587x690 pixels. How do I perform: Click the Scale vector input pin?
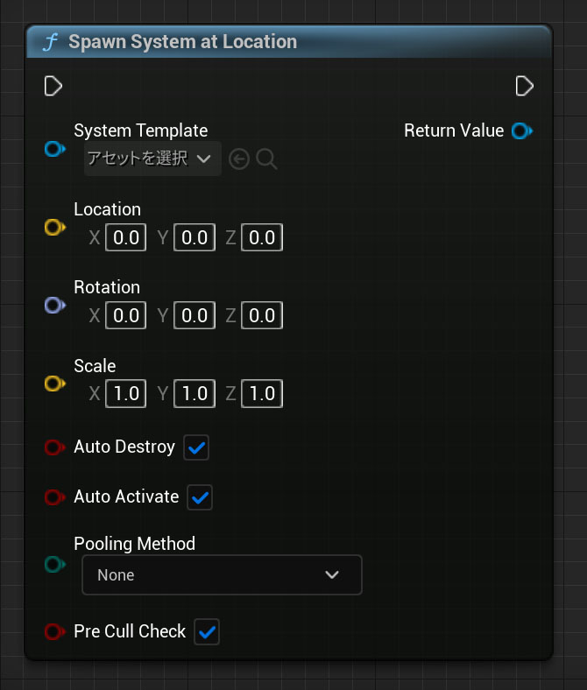pos(54,384)
